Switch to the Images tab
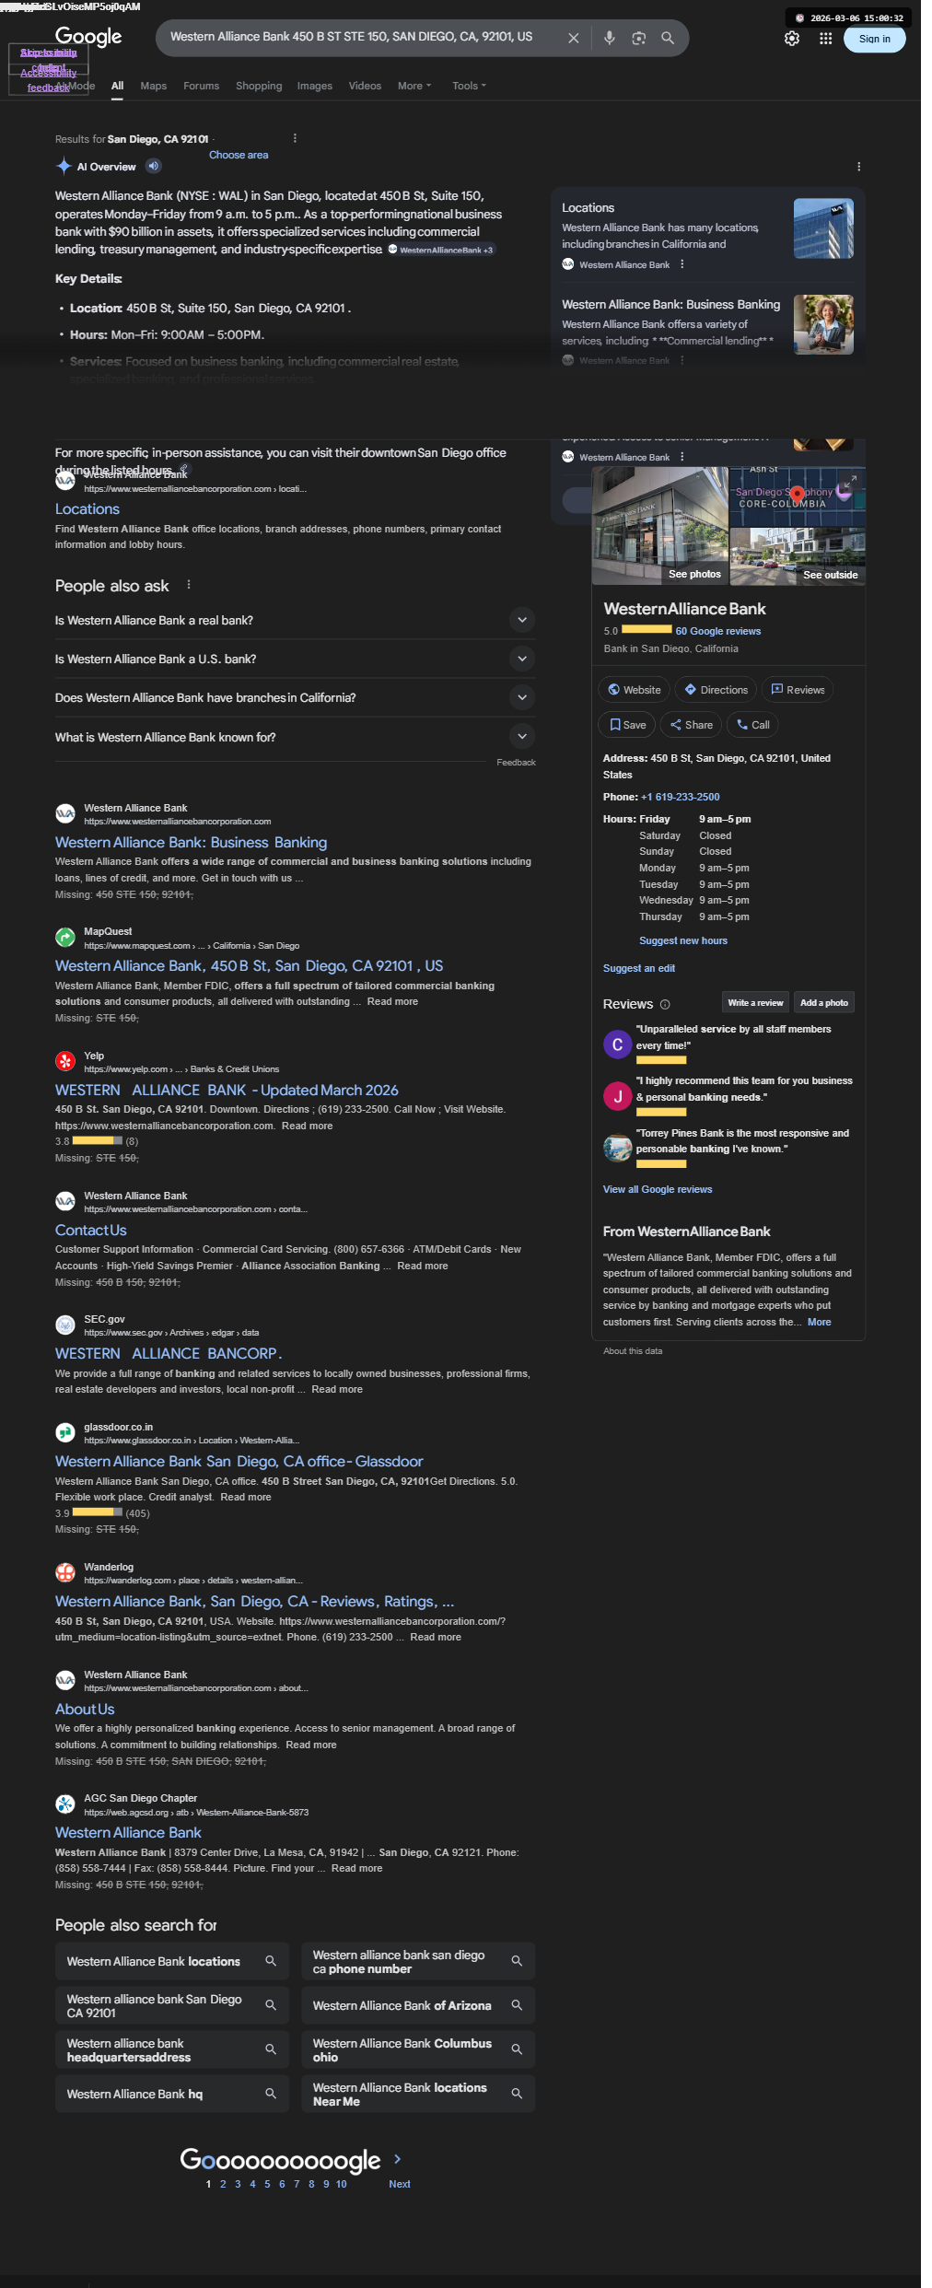Viewport: 932px width, 2288px height. [x=314, y=86]
